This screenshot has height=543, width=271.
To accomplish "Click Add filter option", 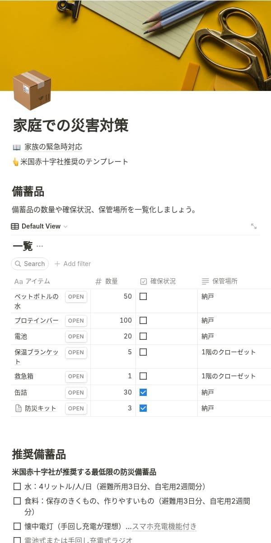I will pyautogui.click(x=73, y=264).
